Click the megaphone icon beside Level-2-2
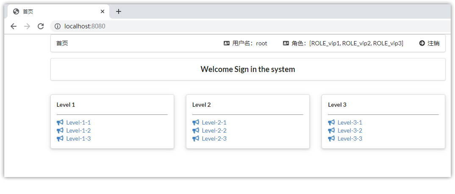Image resolution: width=455 pixels, height=194 pixels. click(195, 130)
